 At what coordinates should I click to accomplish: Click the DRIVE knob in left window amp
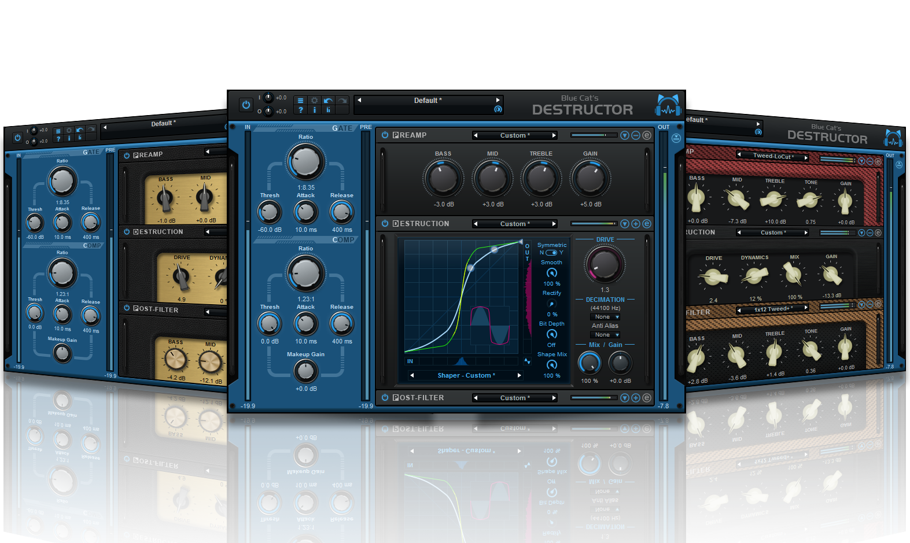(x=182, y=276)
